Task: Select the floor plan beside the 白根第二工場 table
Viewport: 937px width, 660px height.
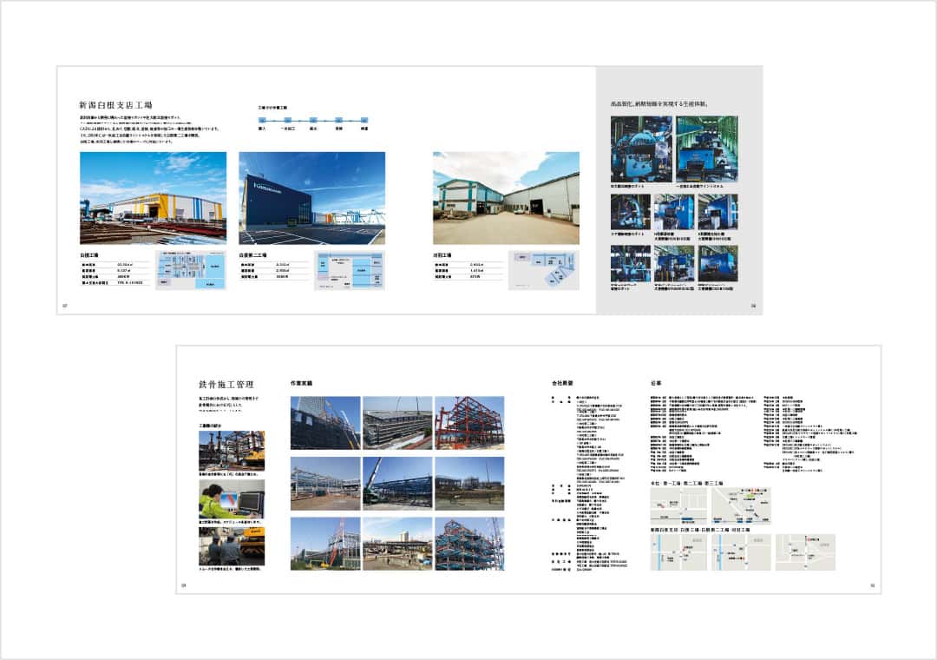Action: (x=350, y=270)
